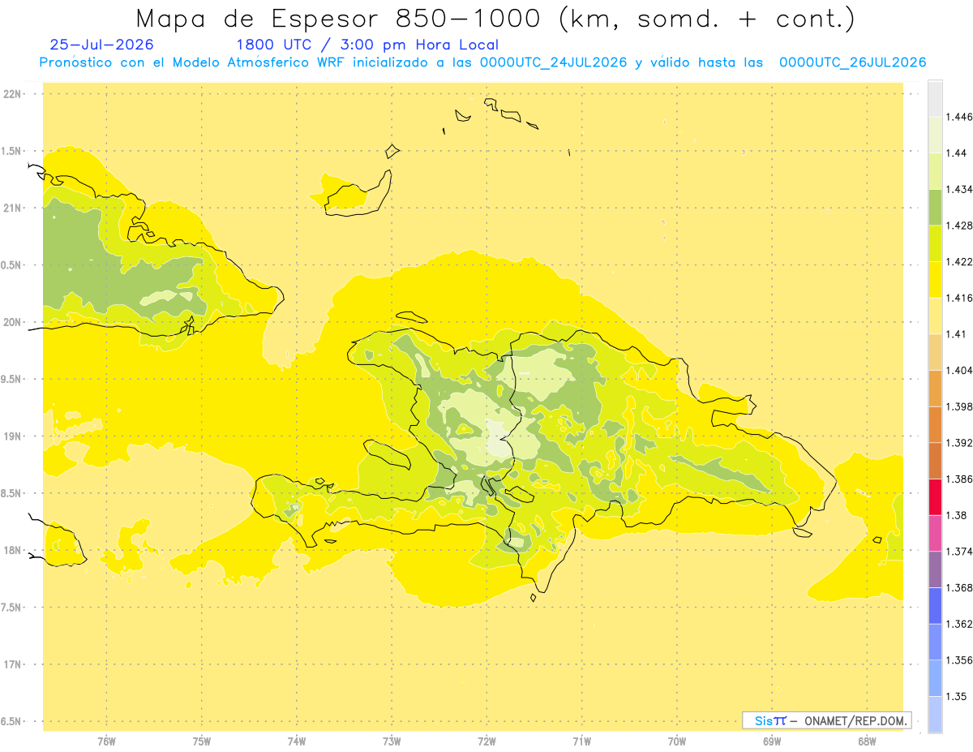973x752 pixels.
Task: Click the red legend swatch between 1.38 and 1.386
Action: (935, 496)
